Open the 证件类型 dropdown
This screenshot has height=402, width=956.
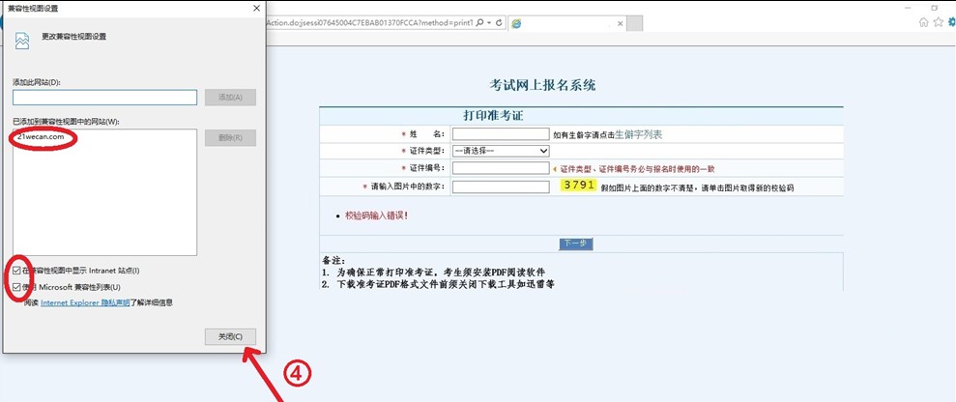[x=501, y=151]
